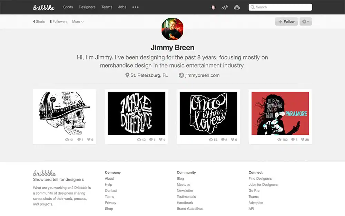Click the footer Dribbble logo
This screenshot has width=345, height=216.
pyautogui.click(x=45, y=173)
